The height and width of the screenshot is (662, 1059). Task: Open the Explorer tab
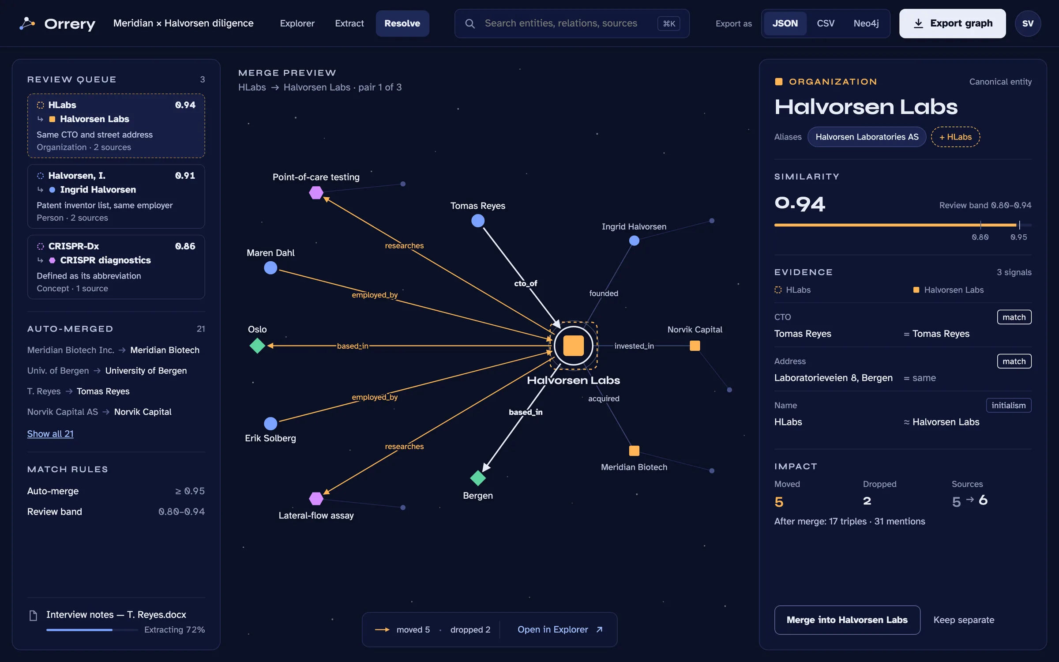pyautogui.click(x=297, y=23)
